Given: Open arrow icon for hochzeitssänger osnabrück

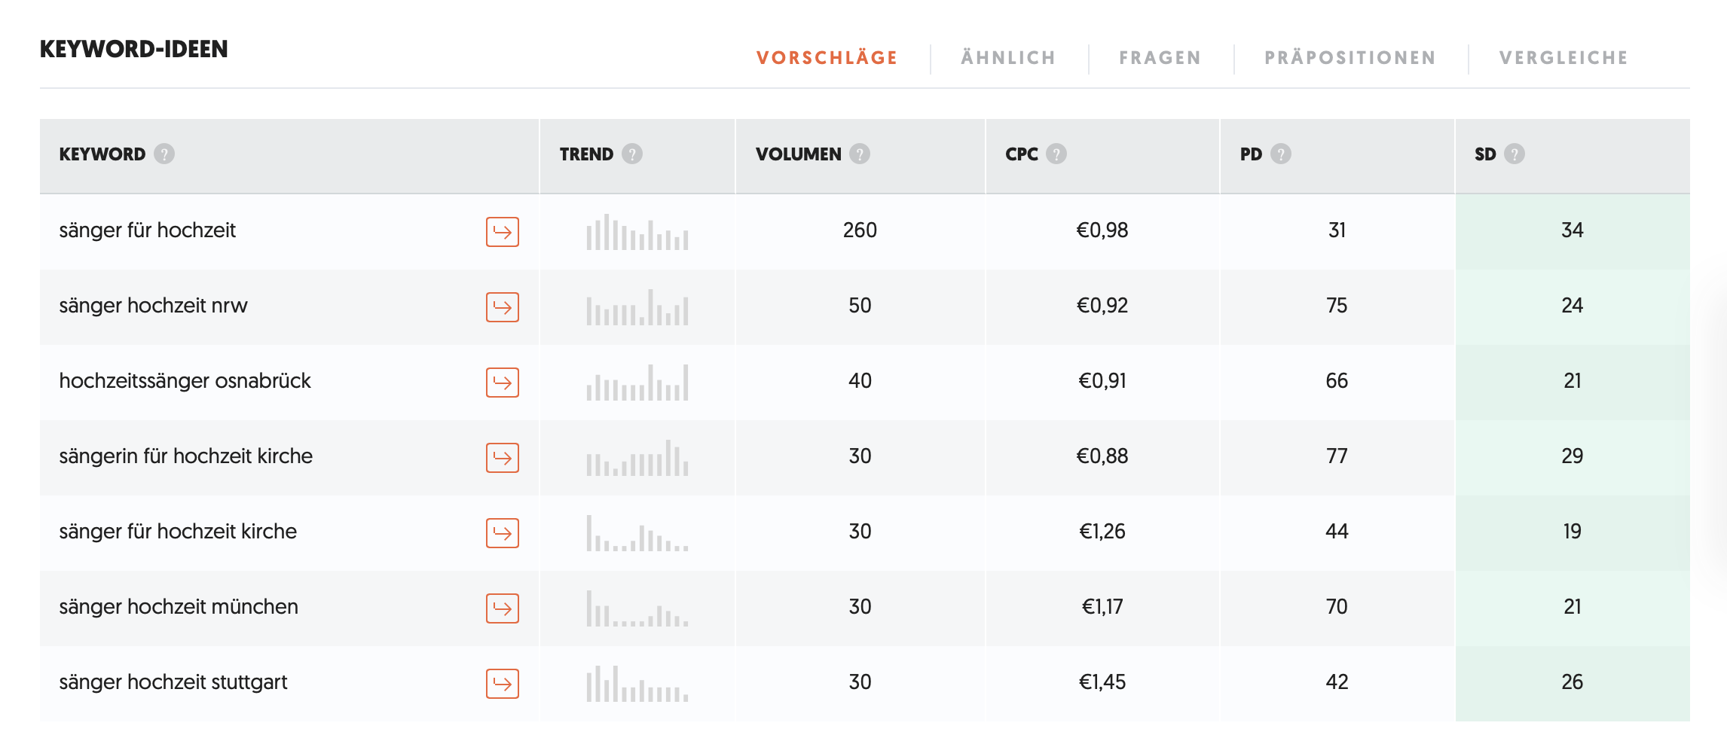Looking at the screenshot, I should (503, 382).
